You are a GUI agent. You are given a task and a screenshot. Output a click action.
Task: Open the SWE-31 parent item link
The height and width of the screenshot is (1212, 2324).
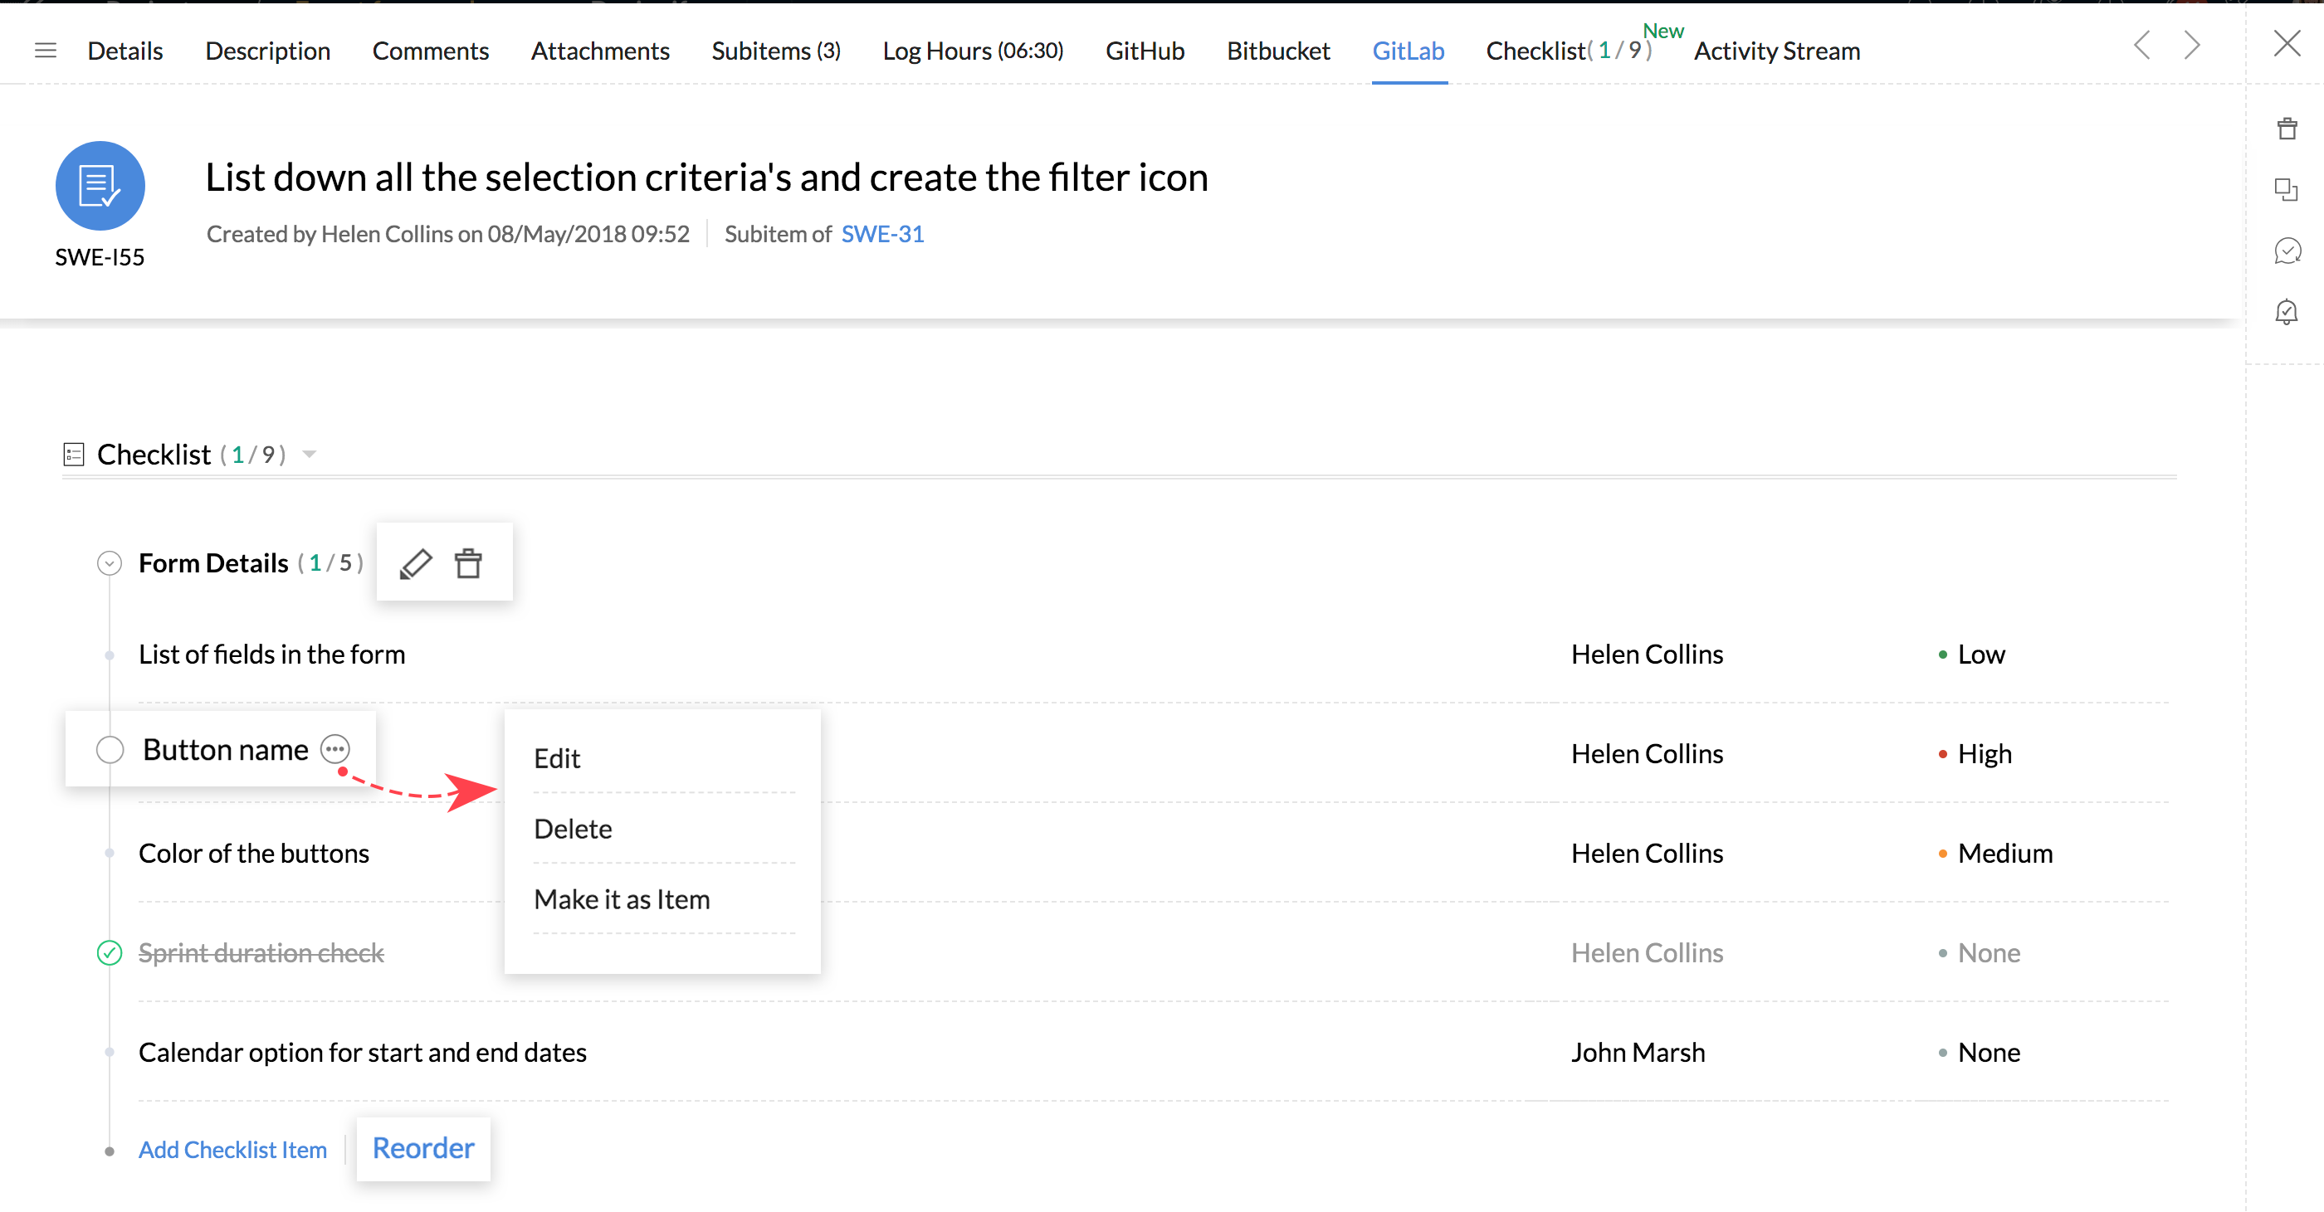[x=882, y=235]
